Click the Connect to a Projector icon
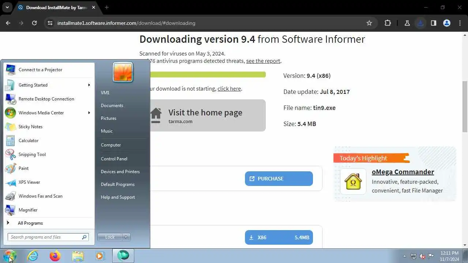The height and width of the screenshot is (263, 468). [x=10, y=69]
